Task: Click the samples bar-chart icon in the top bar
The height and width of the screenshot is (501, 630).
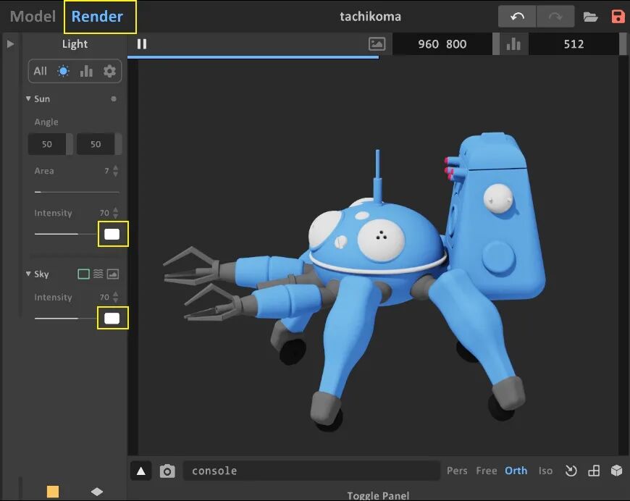Action: pos(513,43)
